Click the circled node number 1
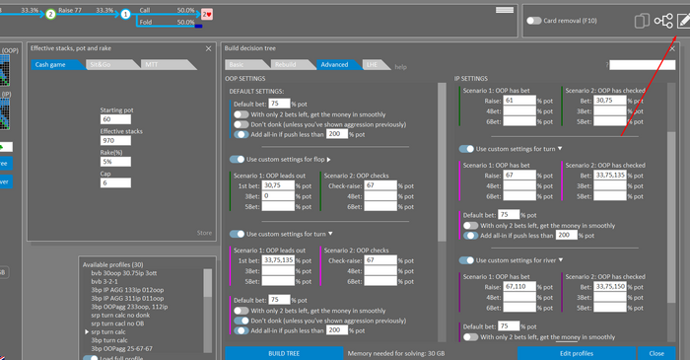This screenshot has height=360, width=690. tap(125, 14)
